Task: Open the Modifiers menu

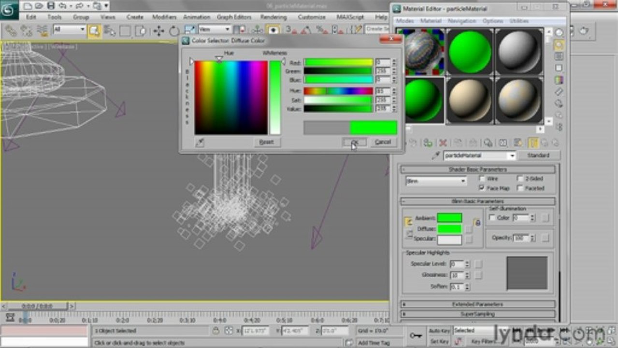Action: click(164, 17)
